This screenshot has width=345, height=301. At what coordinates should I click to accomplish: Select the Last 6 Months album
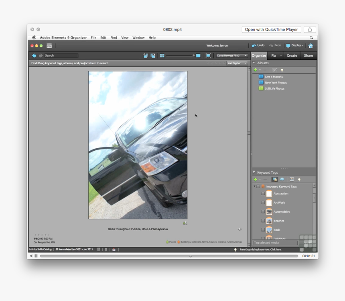274,77
